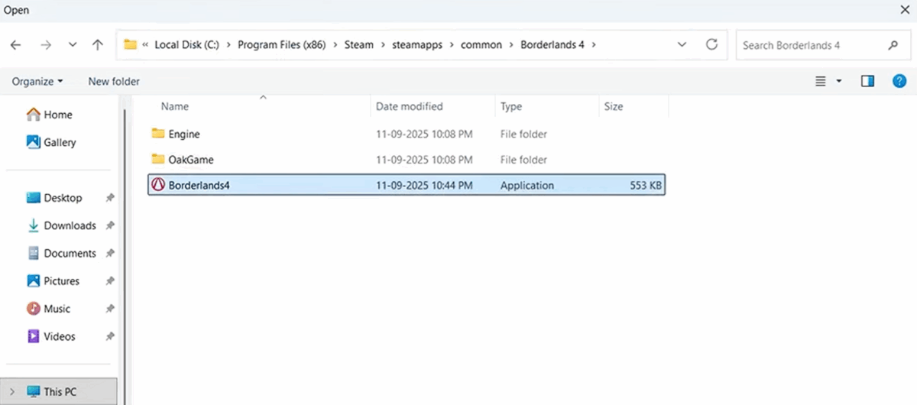This screenshot has height=405, width=917.
Task: Click Borderlands4 date 11-09-2025 10:44 PM
Action: click(424, 186)
